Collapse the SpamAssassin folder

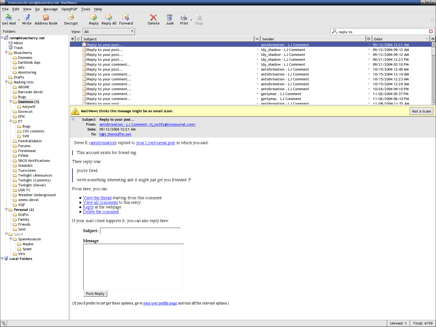(x=11, y=239)
